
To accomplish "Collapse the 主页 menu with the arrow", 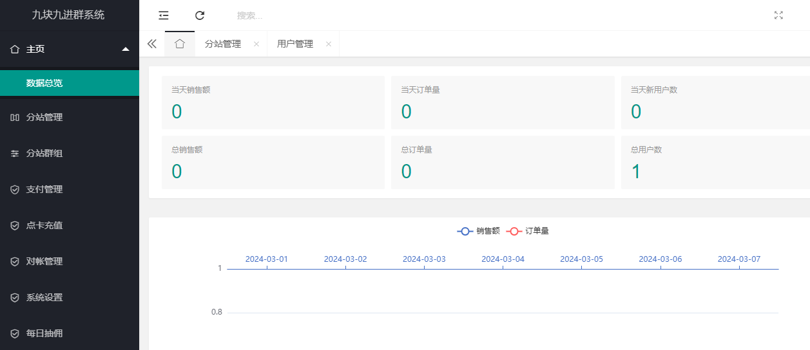I will (x=126, y=49).
